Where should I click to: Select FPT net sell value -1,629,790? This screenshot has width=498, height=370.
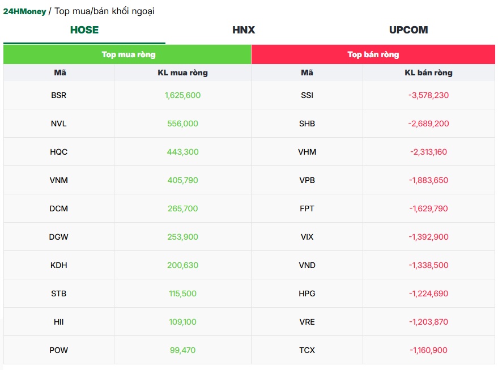pos(428,209)
